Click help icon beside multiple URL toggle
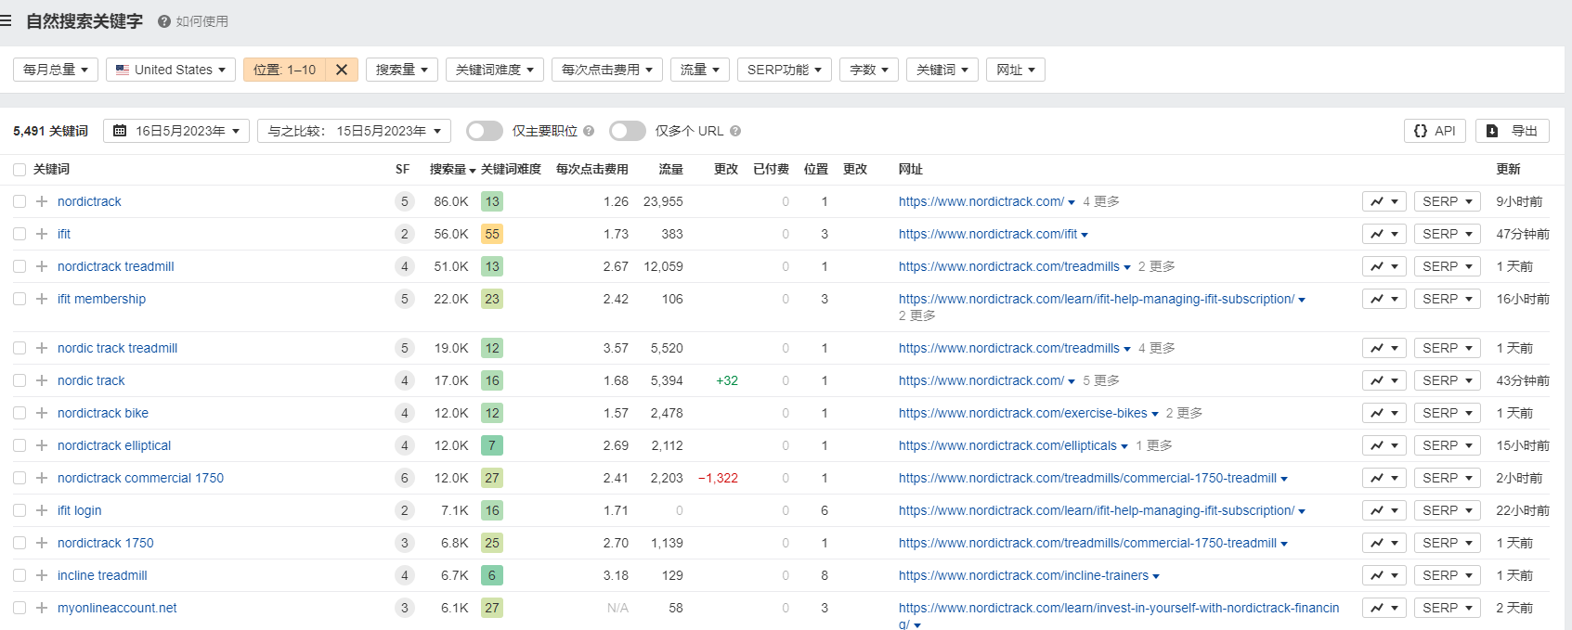Screen dimensions: 1572x630 (735, 131)
